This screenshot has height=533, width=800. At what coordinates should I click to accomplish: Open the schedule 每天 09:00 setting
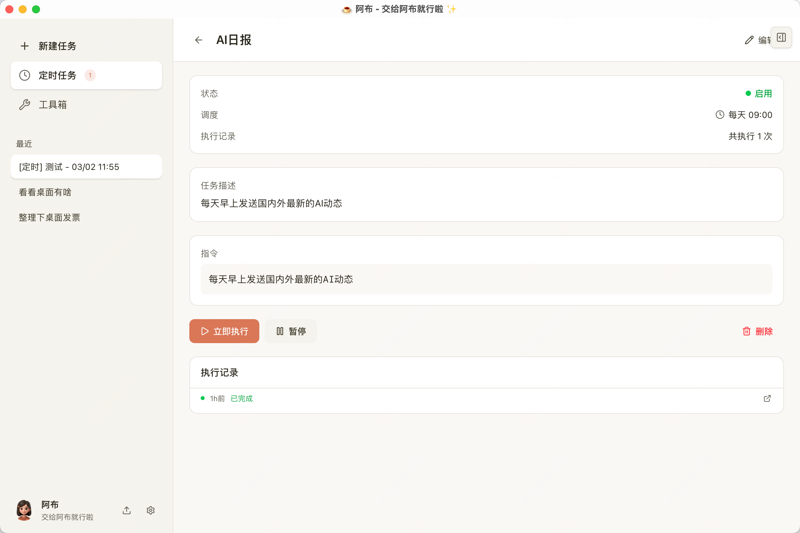[745, 115]
